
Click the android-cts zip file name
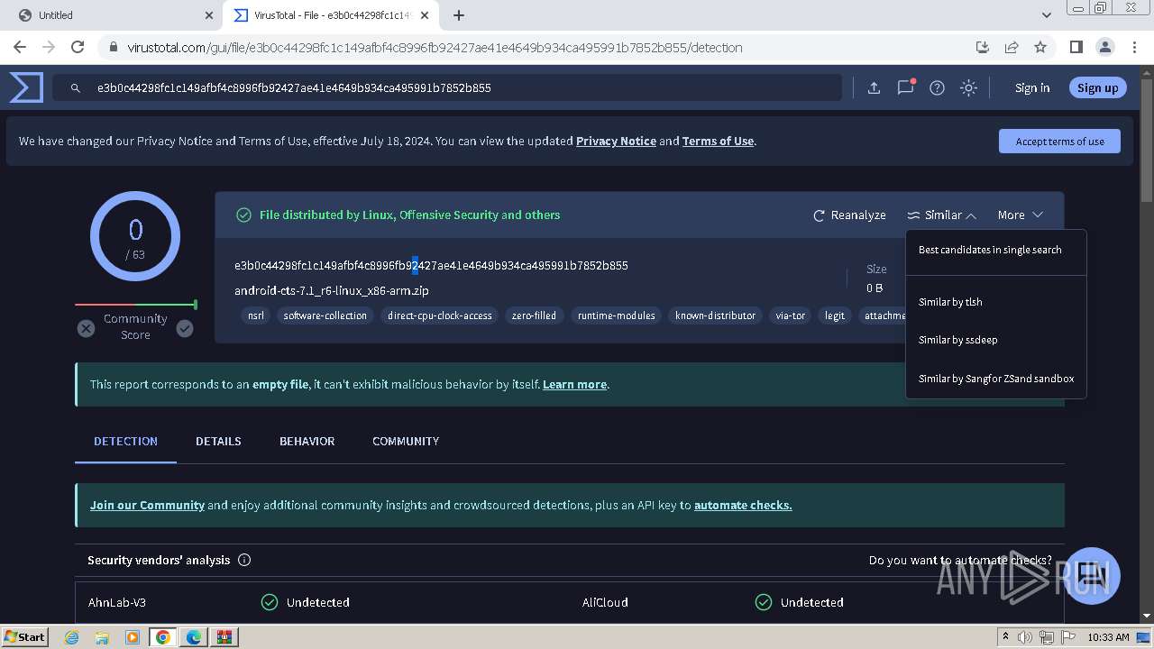[x=332, y=290]
